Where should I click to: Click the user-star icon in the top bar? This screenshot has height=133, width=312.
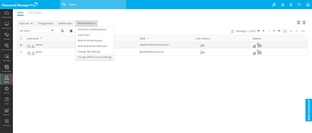283,4
